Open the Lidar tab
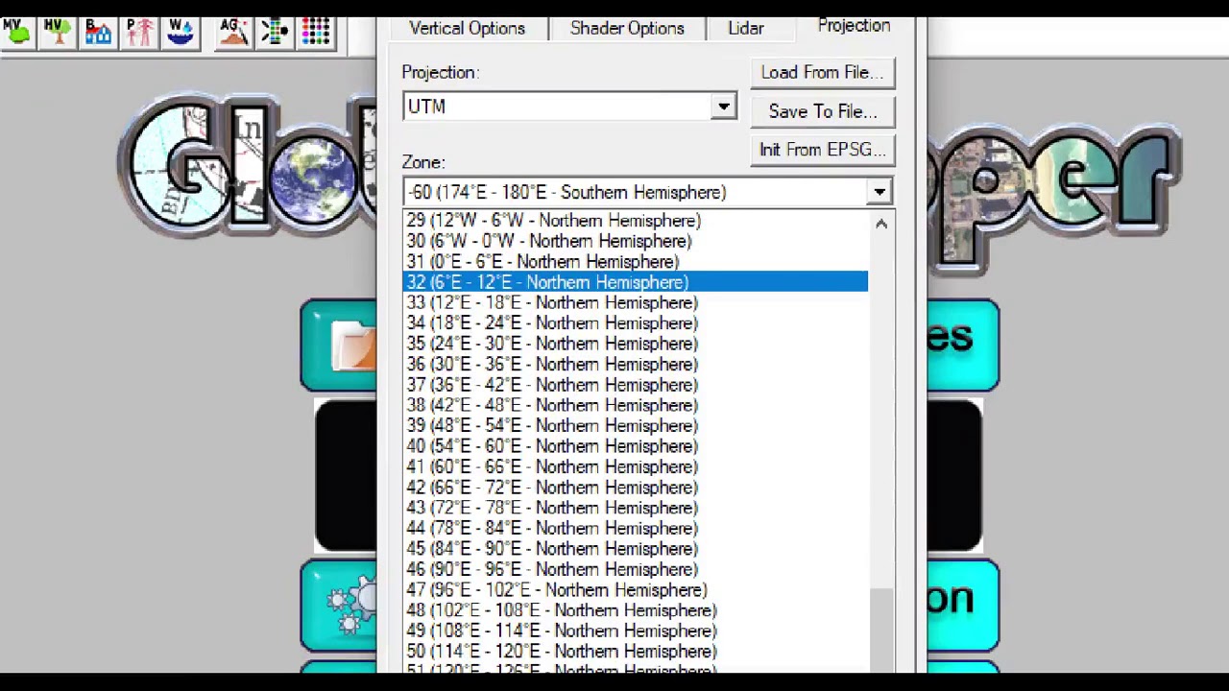 point(746,28)
